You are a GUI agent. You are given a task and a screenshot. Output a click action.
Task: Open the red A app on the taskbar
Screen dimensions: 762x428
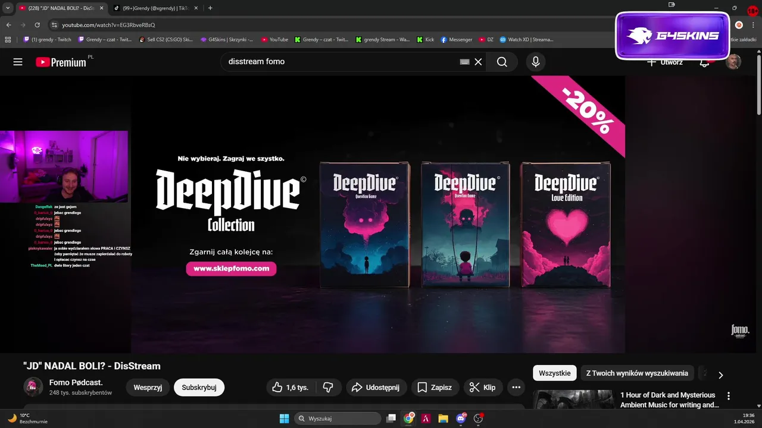tap(426, 418)
